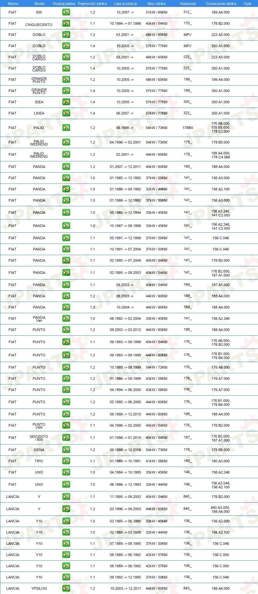Select the PB icon for DOBLO CARGO 1.4
The width and height of the screenshot is (258, 594).
tap(66, 68)
